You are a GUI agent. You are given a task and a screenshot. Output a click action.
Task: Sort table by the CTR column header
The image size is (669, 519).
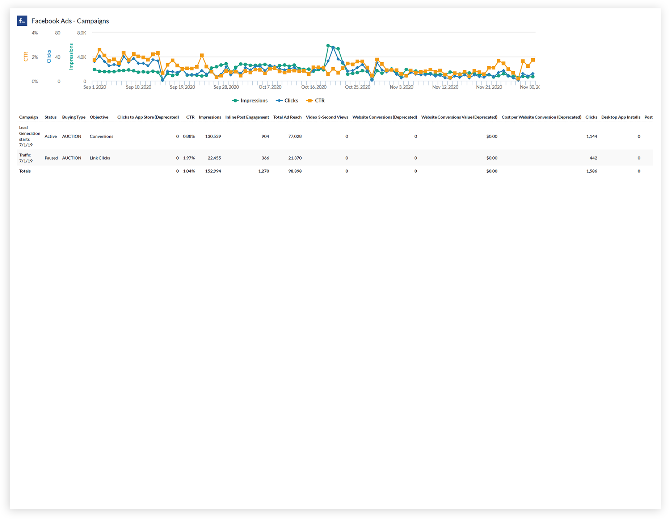[190, 117]
